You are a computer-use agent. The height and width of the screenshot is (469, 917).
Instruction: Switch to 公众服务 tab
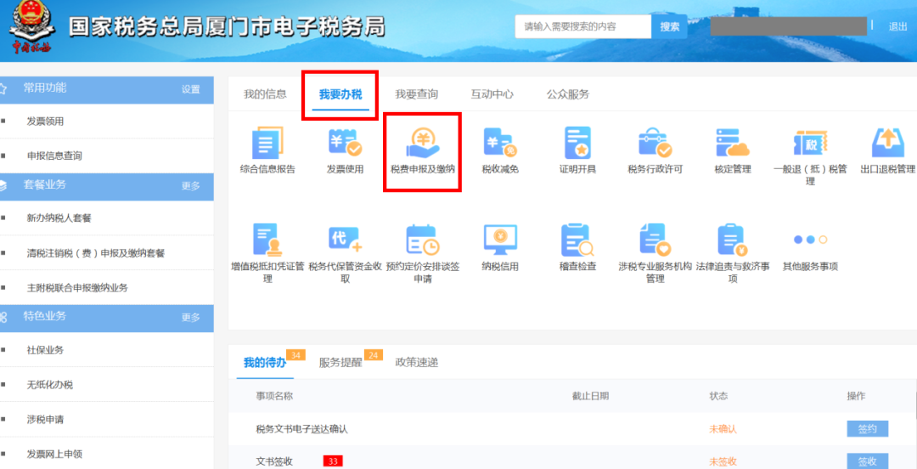point(568,94)
